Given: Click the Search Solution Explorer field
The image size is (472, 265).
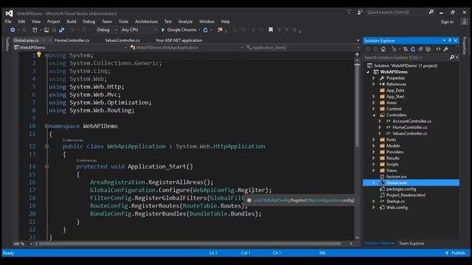Looking at the screenshot, I should click(406, 57).
